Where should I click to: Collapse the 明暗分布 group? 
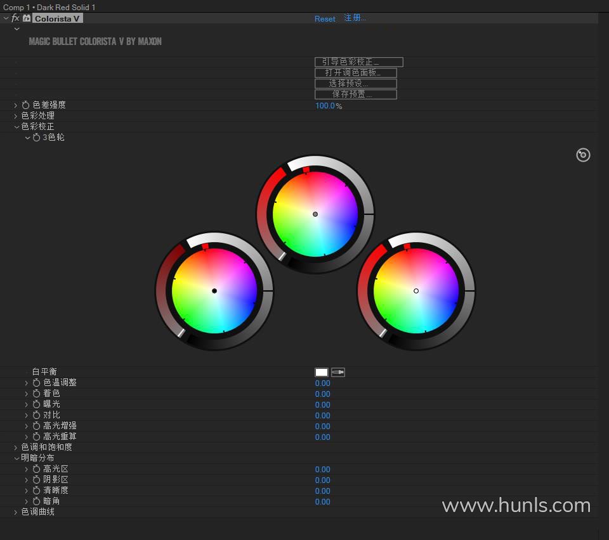point(16,458)
